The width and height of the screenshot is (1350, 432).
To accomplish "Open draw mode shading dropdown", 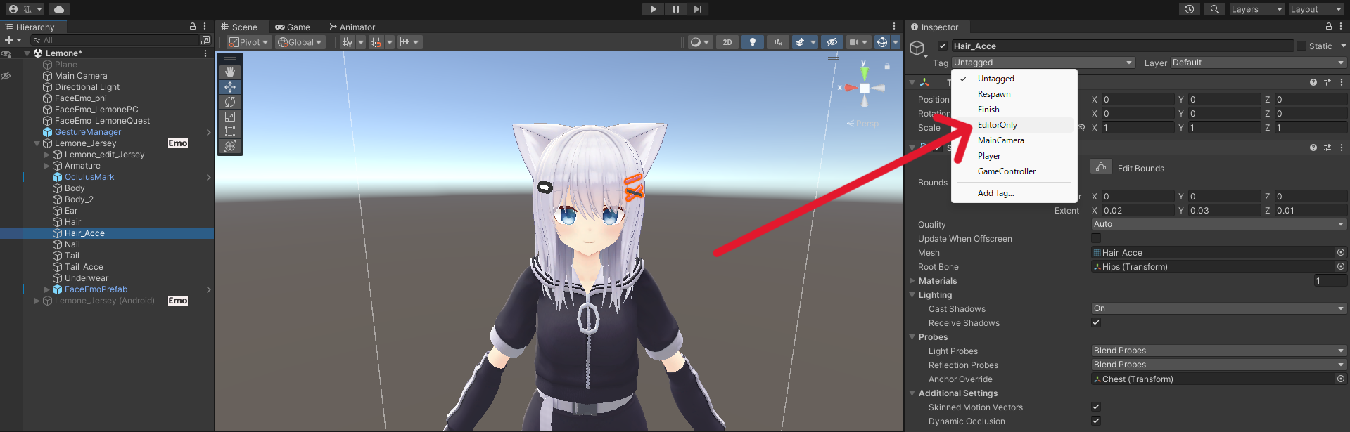I will click(700, 42).
